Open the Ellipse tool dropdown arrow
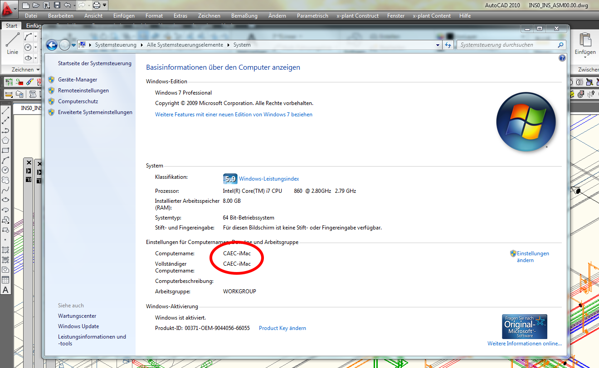The height and width of the screenshot is (368, 599). tap(36, 58)
